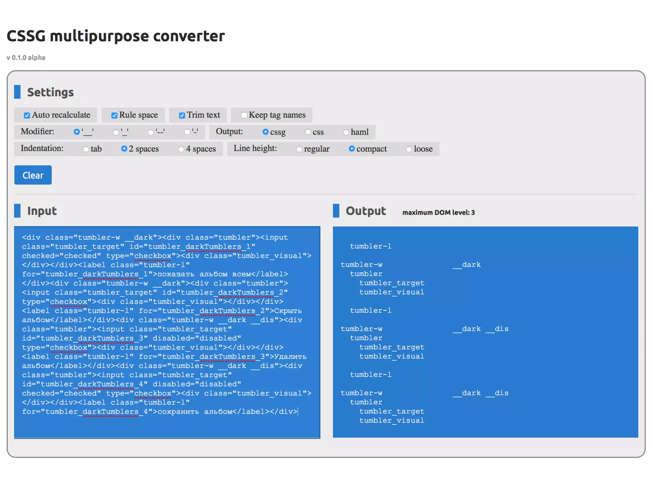Disable the Auto recalculate checkbox

click(27, 115)
